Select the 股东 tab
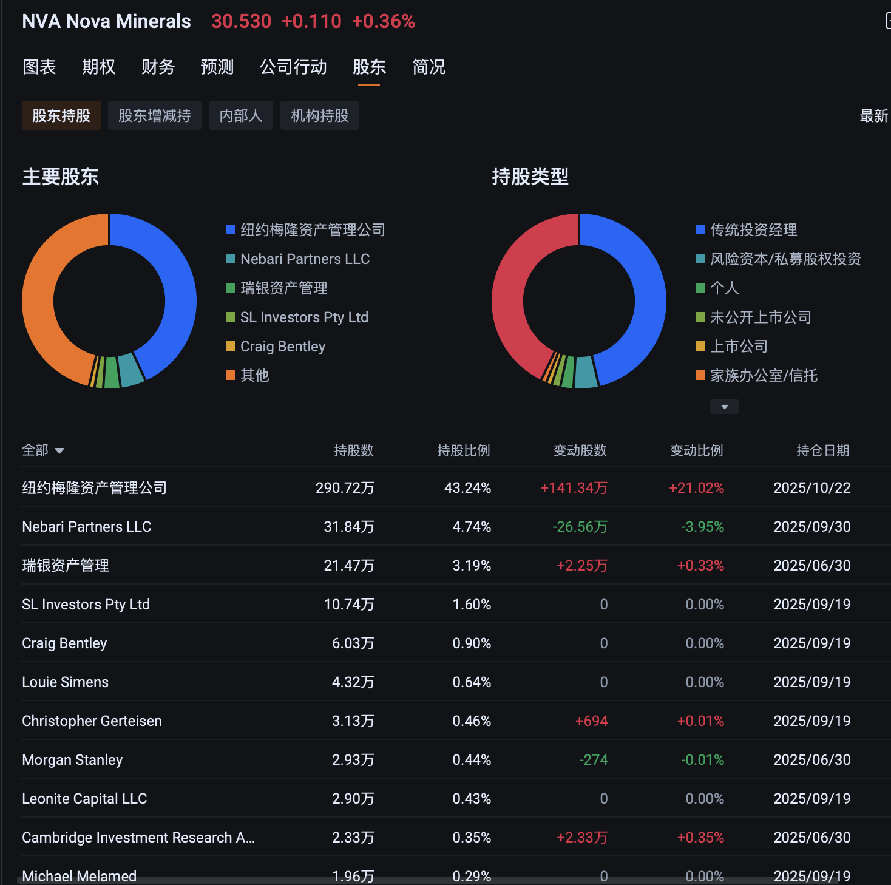This screenshot has height=885, width=891. (x=369, y=67)
